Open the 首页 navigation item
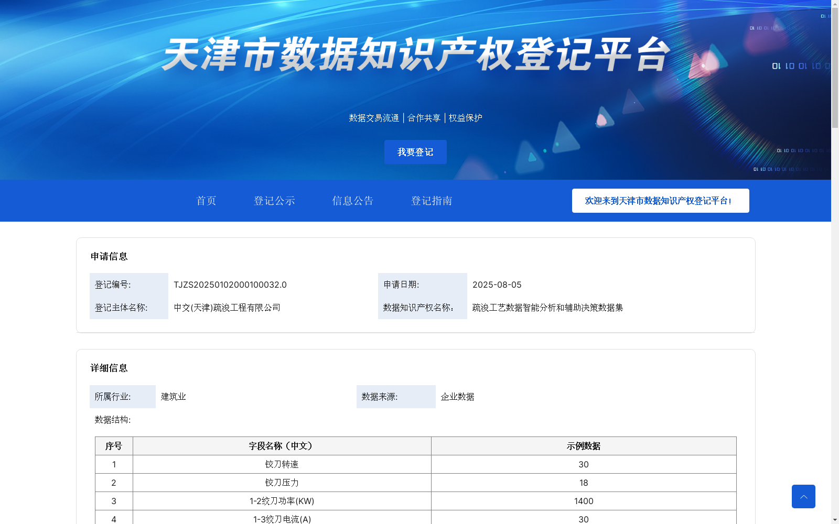 coord(206,201)
